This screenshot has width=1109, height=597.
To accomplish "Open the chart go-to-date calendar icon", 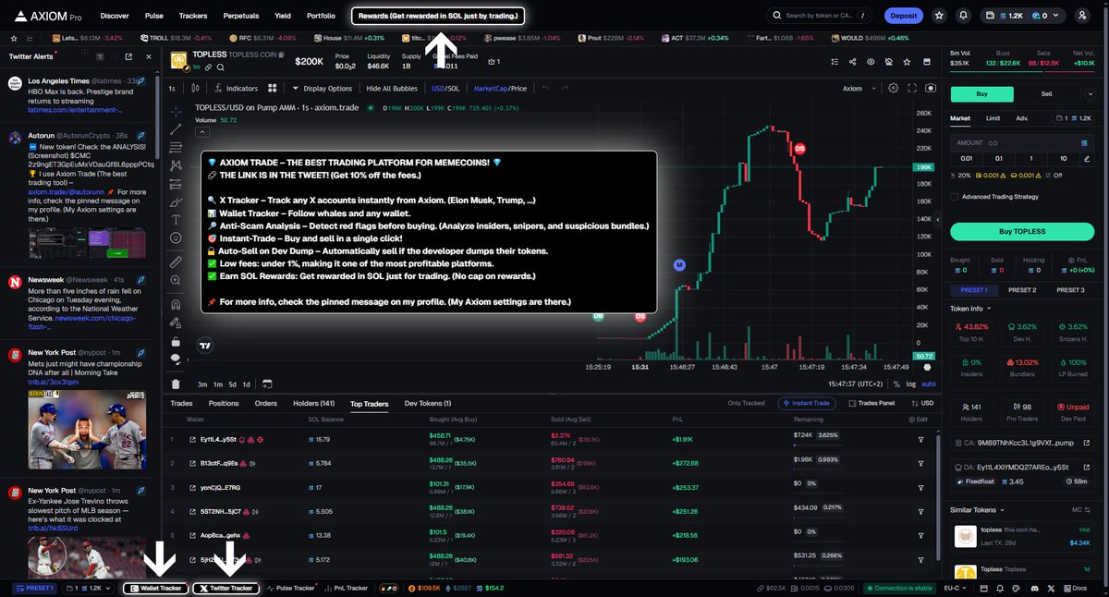I will pos(267,384).
